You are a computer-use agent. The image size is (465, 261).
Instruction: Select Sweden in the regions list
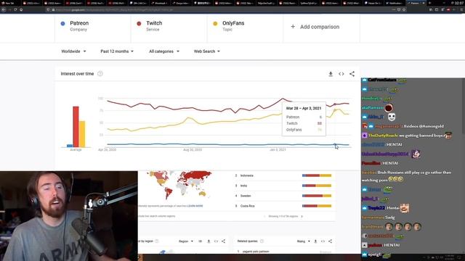coord(284,196)
